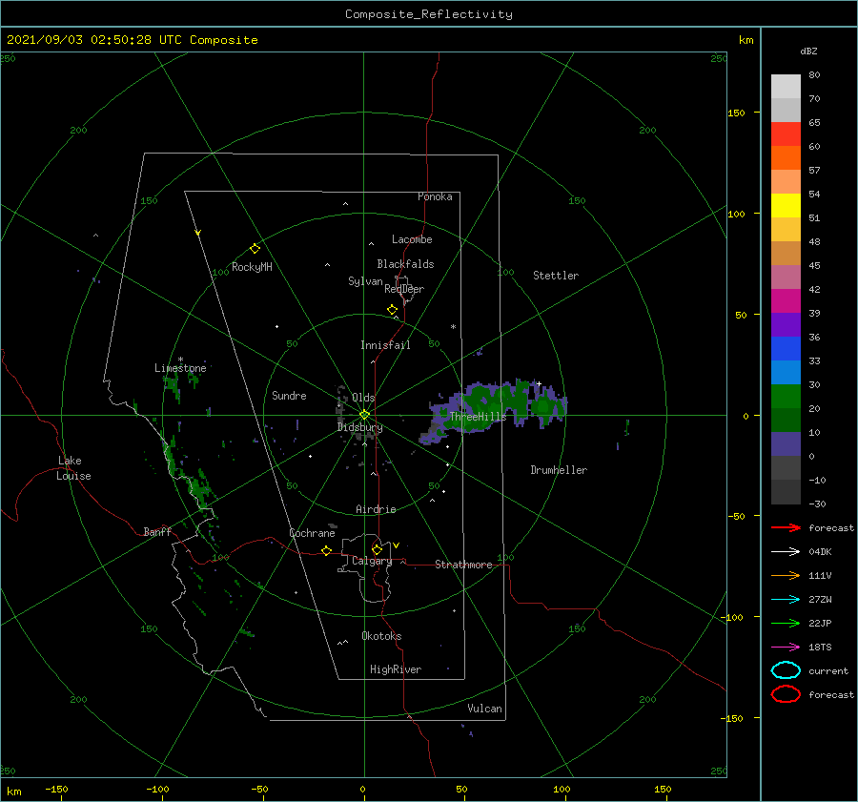The width and height of the screenshot is (858, 802).
Task: Click the Calgary label
Action: click(x=372, y=561)
